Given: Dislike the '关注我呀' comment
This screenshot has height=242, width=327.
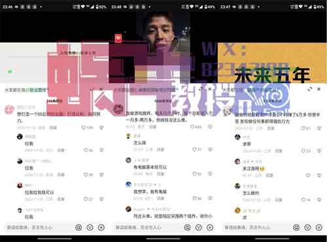Looking at the screenshot, I should 319,175.
